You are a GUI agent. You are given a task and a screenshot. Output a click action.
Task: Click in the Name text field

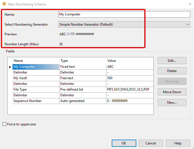[124, 14]
